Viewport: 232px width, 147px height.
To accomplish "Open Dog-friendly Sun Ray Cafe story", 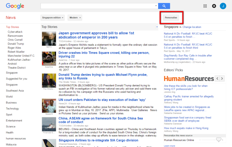I will 188,57.
